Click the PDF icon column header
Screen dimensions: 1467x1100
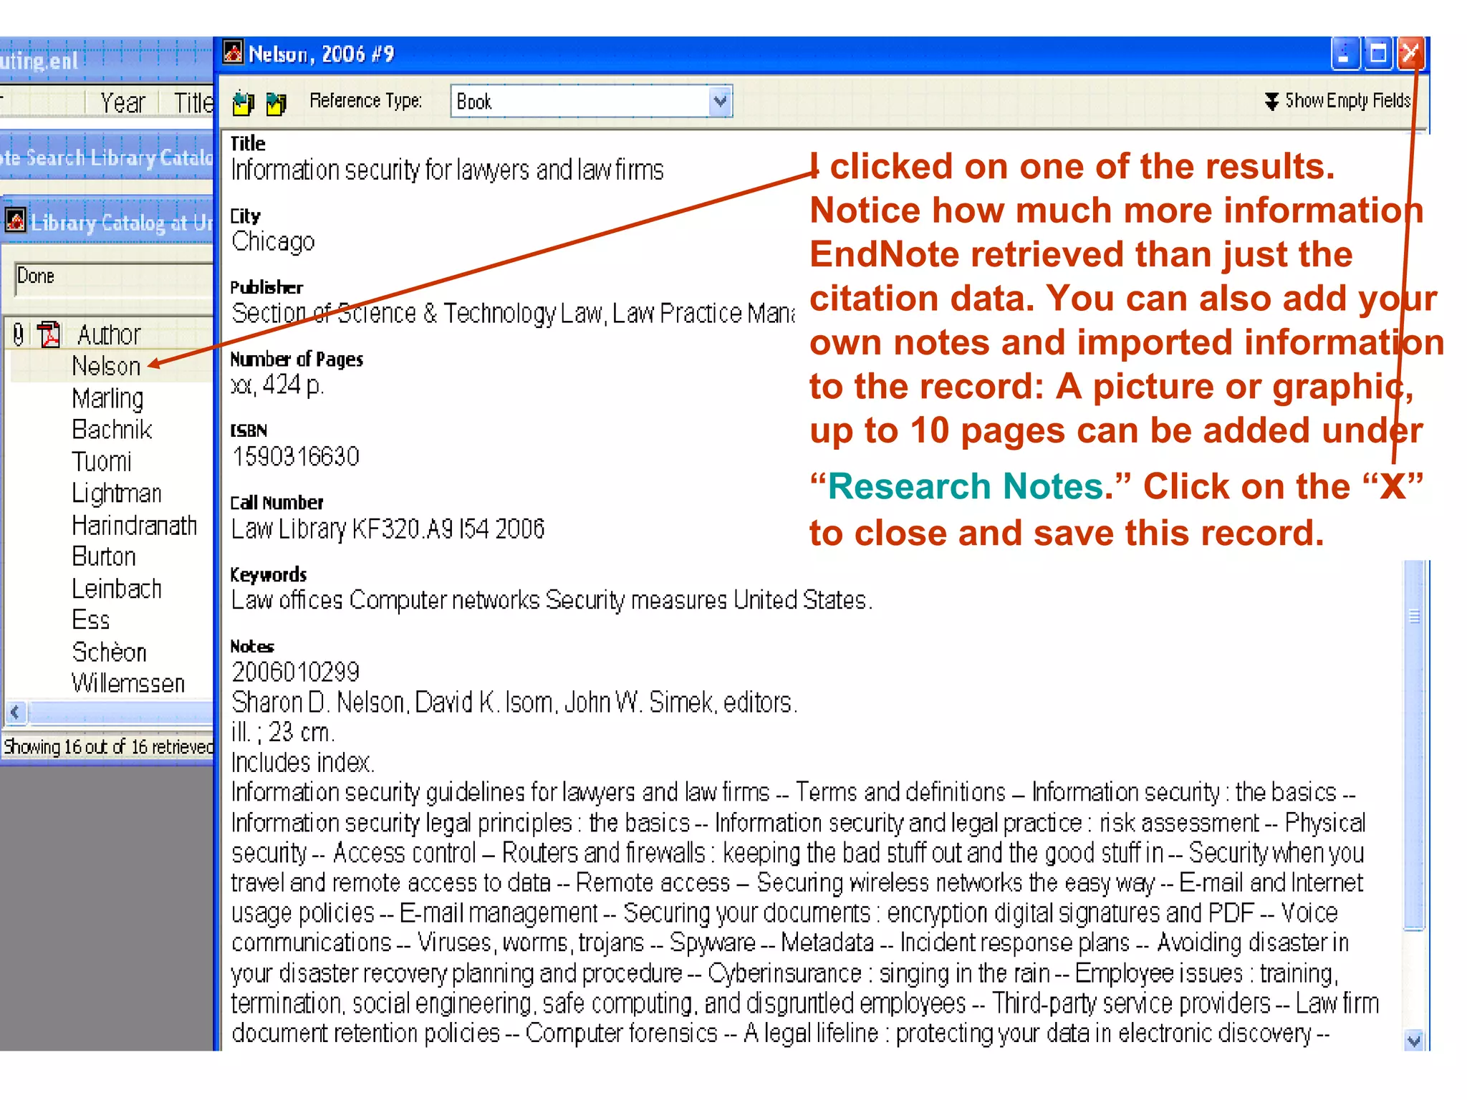49,334
